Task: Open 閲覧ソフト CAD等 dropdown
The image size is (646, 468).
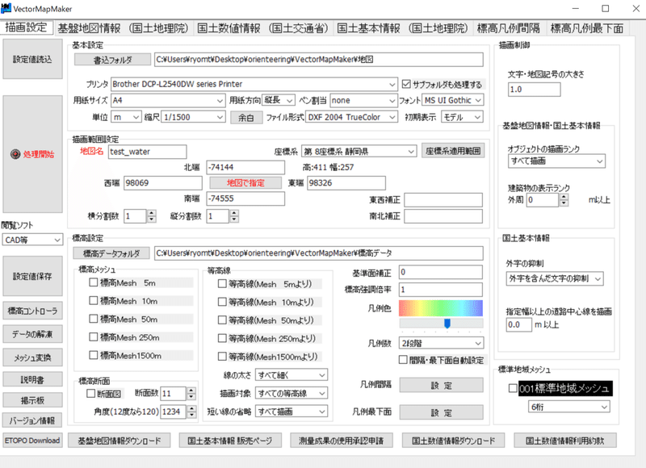Action: click(x=32, y=240)
